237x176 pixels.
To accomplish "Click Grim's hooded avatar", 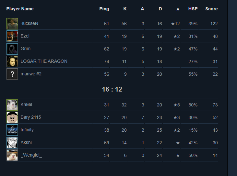I will pos(12,49).
